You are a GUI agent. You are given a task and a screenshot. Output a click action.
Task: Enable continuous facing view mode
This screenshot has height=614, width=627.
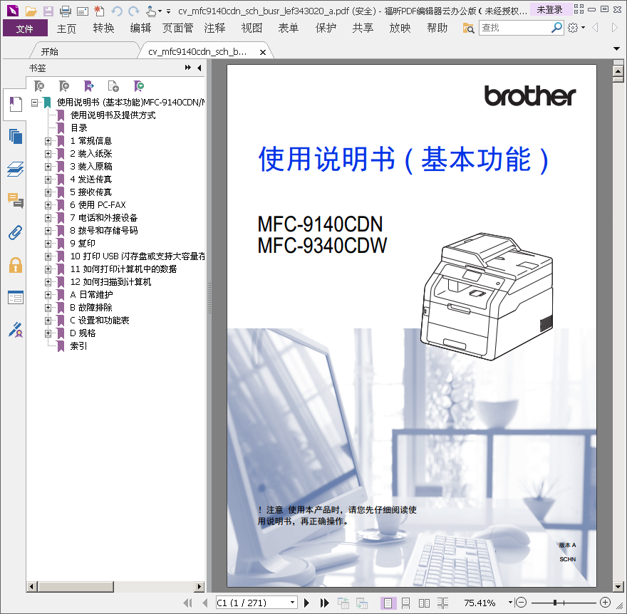(442, 603)
